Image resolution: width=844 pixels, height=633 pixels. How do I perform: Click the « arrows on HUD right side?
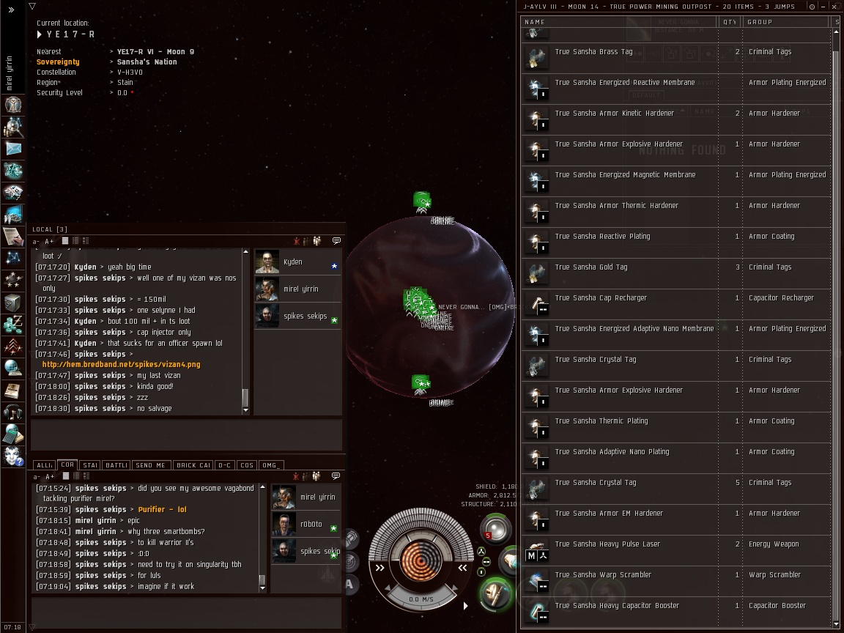click(462, 568)
